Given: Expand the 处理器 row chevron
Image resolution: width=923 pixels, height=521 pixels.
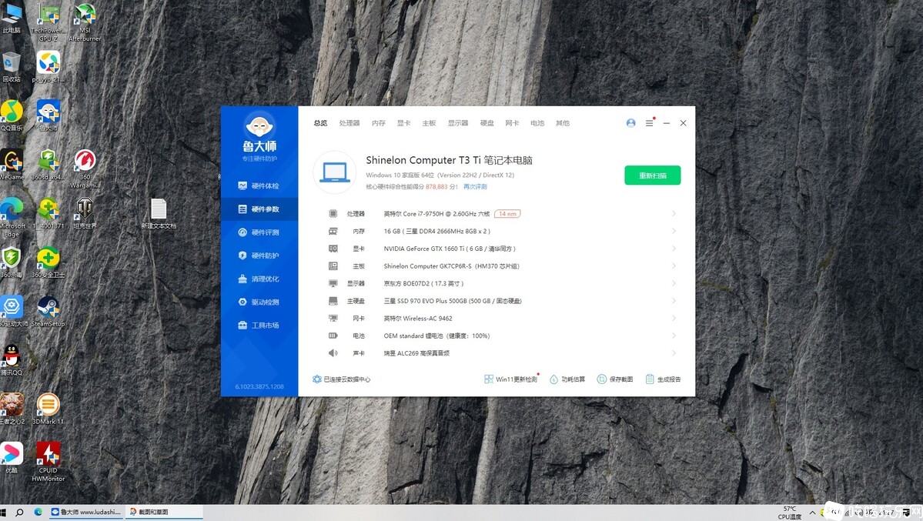Looking at the screenshot, I should [674, 214].
